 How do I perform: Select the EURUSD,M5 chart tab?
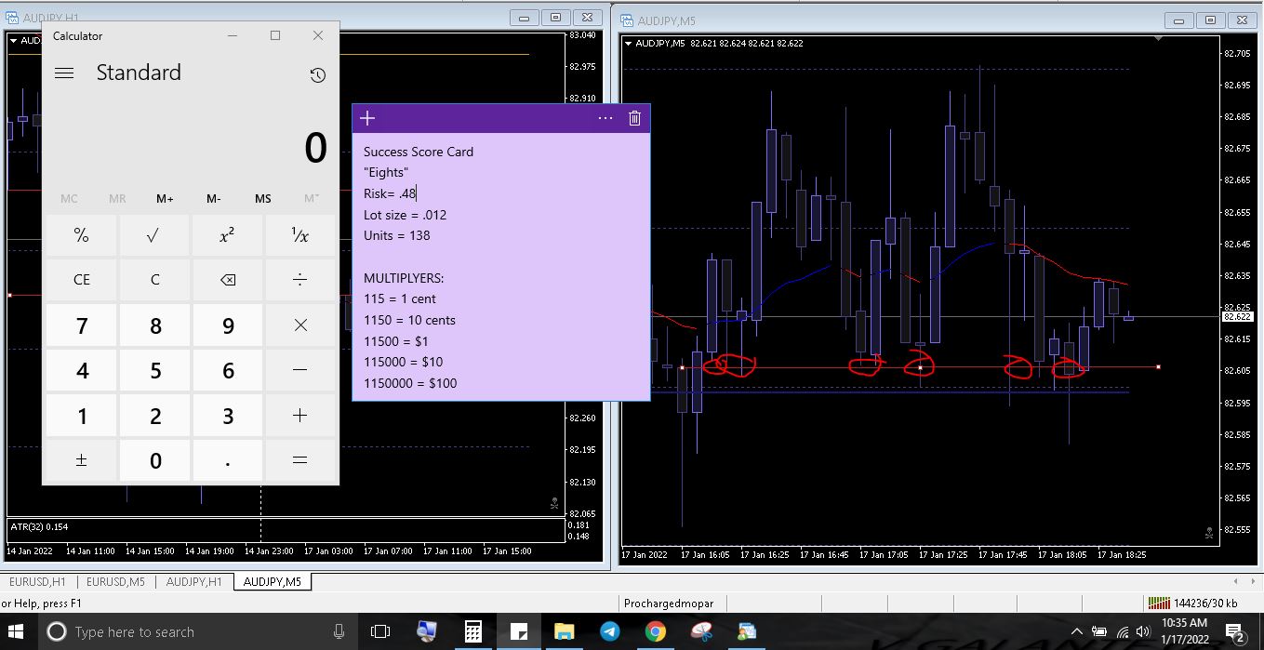click(x=115, y=582)
